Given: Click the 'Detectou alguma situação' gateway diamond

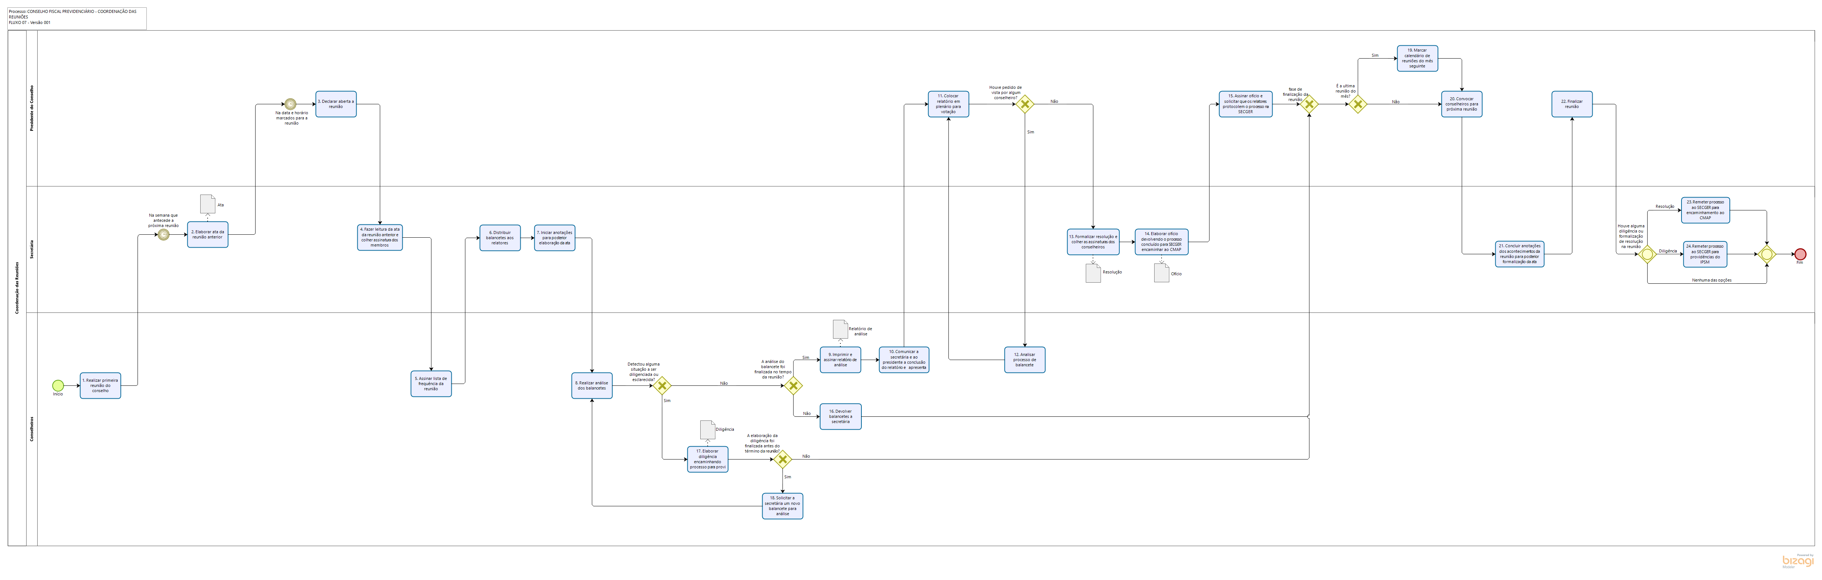Looking at the screenshot, I should (662, 386).
